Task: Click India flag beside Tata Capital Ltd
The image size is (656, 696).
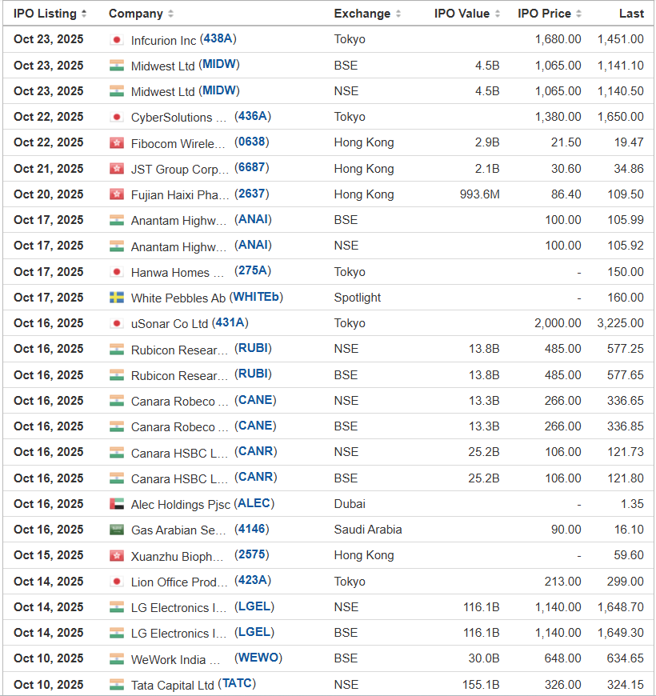Action: tap(117, 685)
